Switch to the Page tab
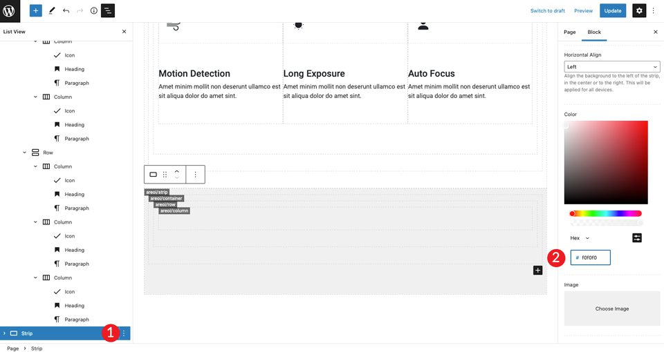This screenshot has height=352, width=664. (x=570, y=32)
